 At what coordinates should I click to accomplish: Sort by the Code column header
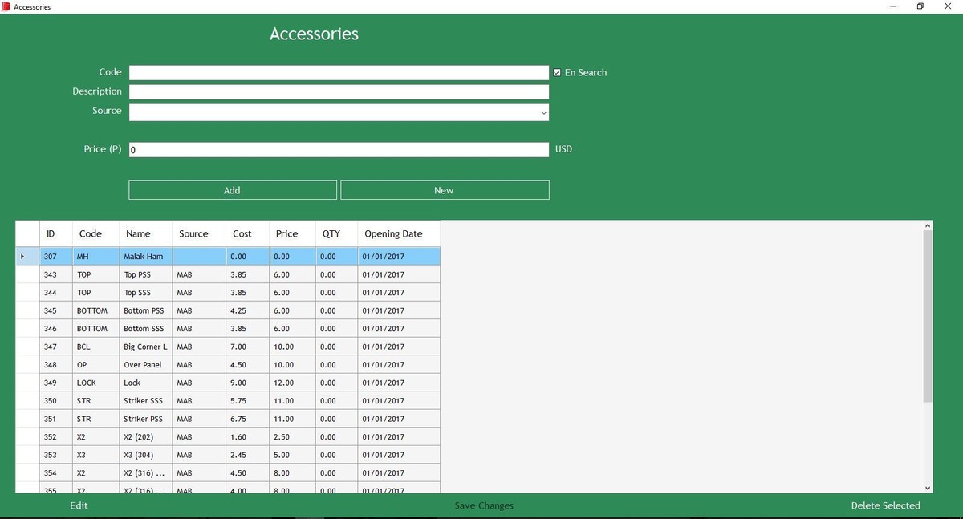tap(91, 233)
